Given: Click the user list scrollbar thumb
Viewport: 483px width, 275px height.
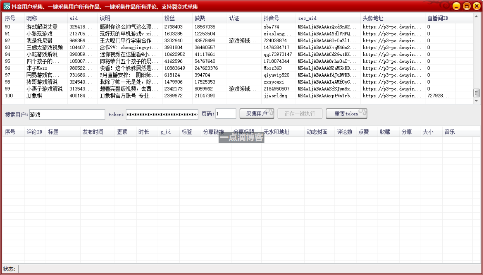Looking at the screenshot, I should (476, 93).
